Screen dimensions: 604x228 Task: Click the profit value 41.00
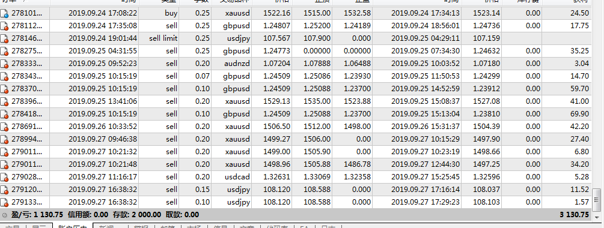click(x=580, y=101)
